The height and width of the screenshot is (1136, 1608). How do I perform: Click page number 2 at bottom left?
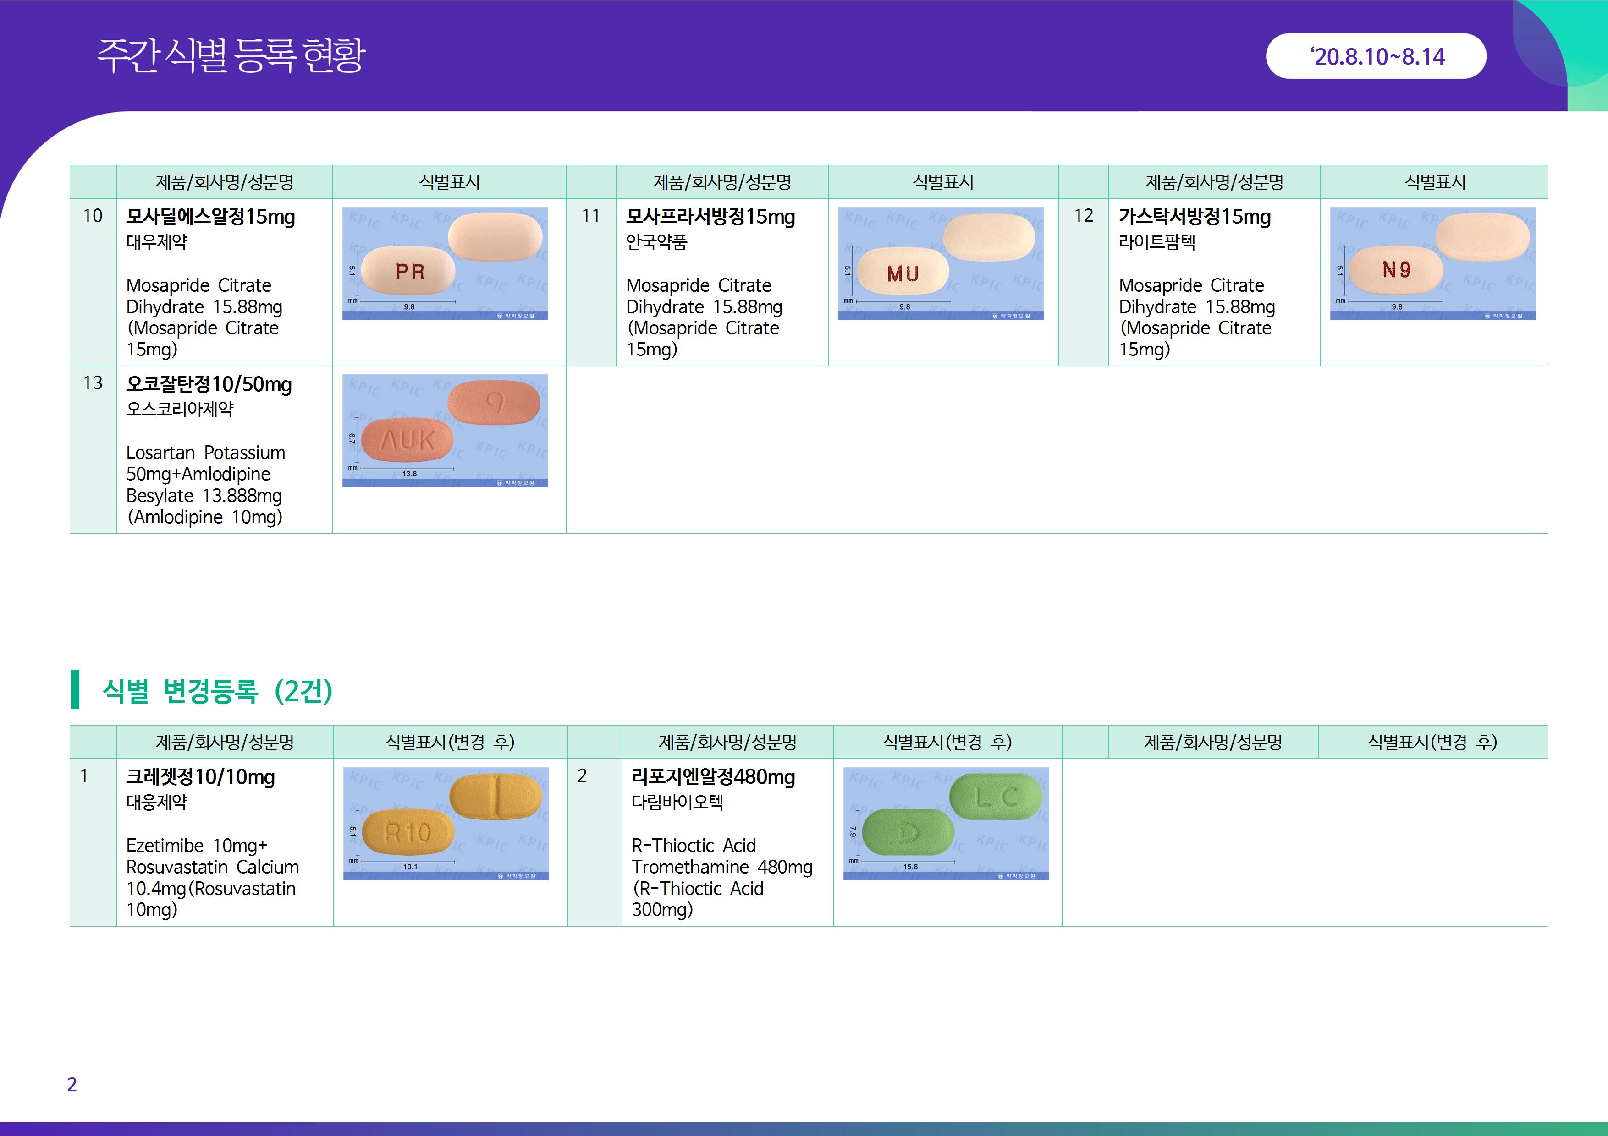coord(72,1084)
